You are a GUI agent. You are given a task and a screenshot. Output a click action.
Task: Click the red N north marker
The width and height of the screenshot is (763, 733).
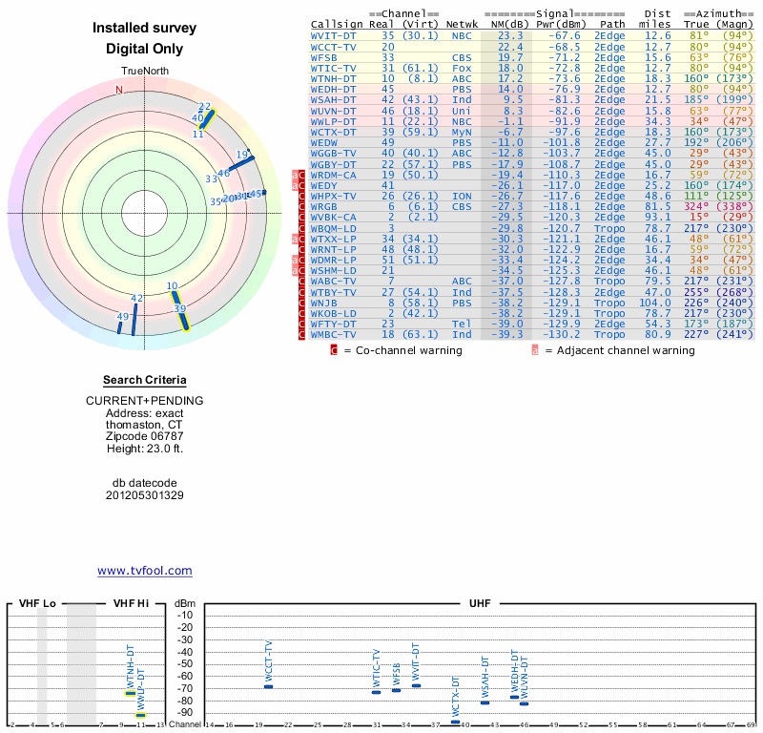coord(119,90)
